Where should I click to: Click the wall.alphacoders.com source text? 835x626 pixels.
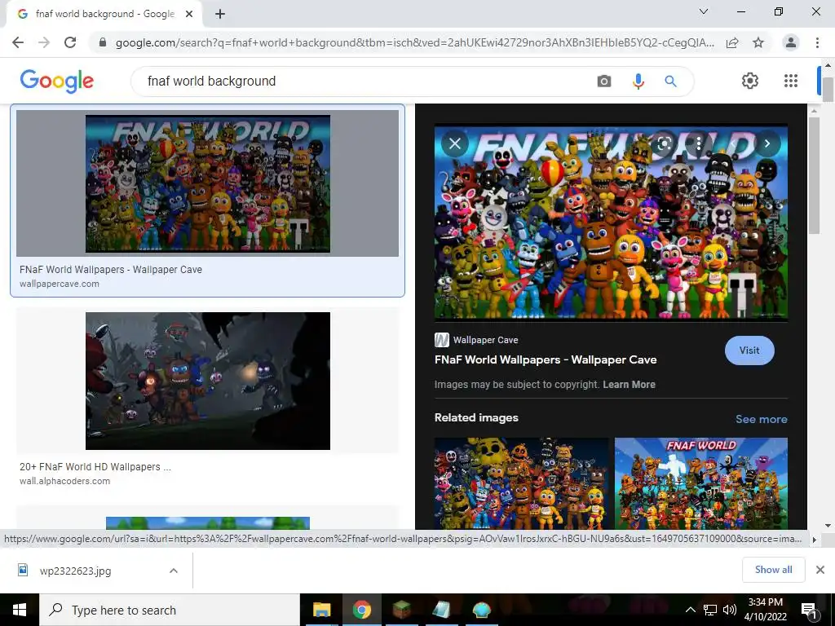[64, 481]
